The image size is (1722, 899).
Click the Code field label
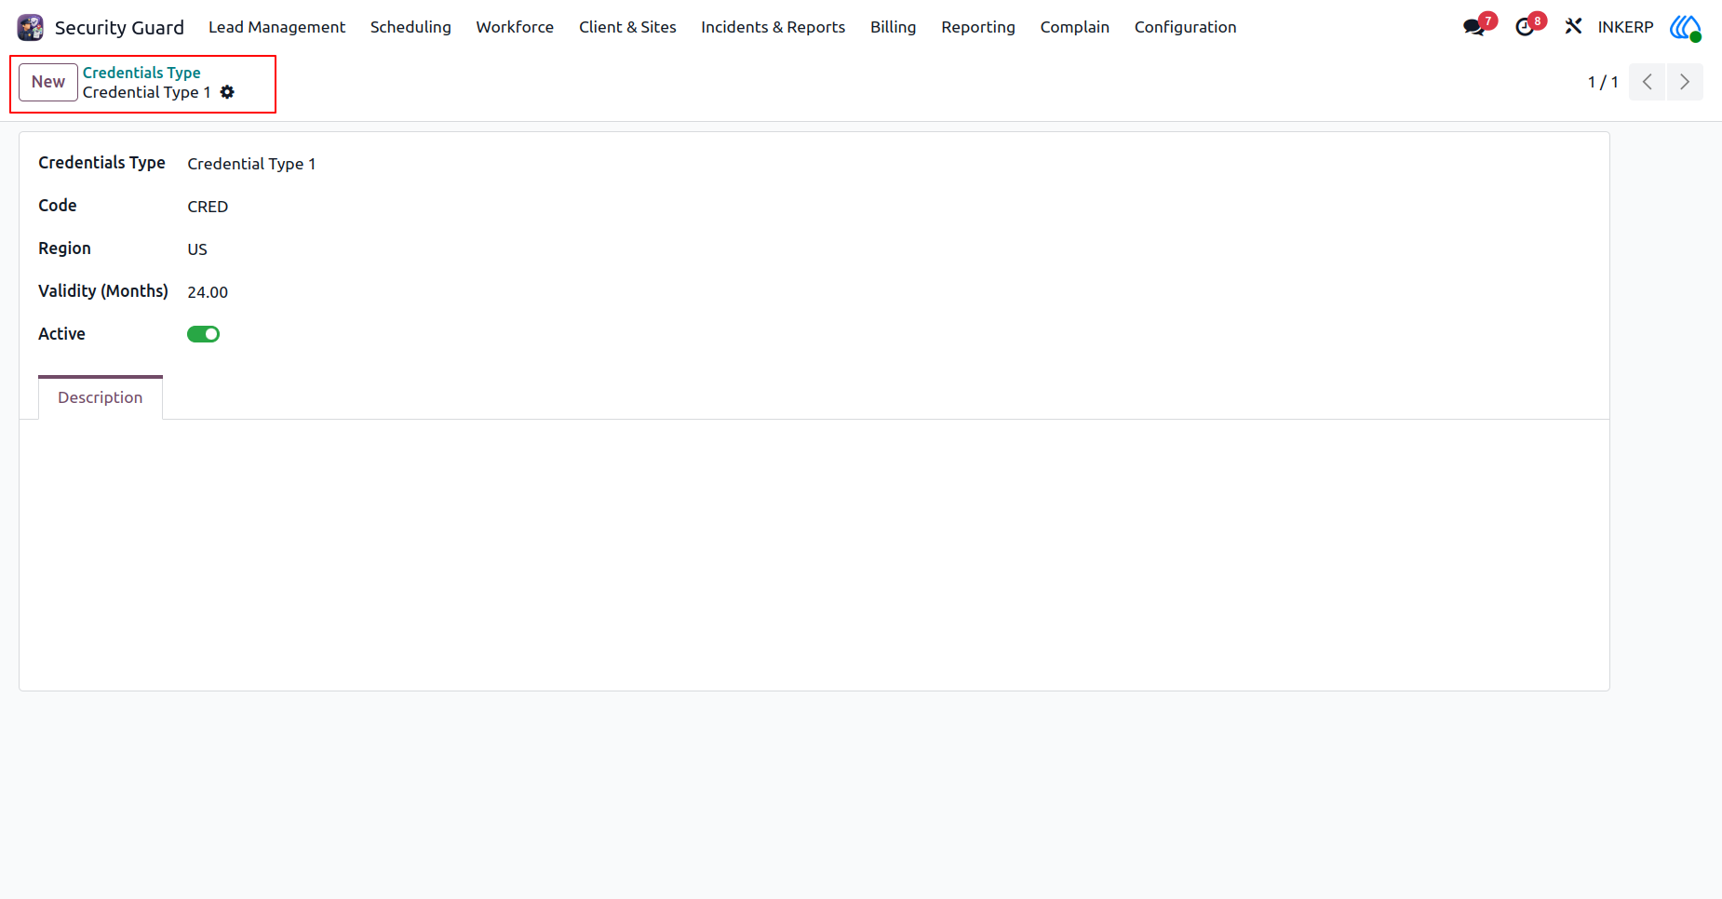(58, 206)
